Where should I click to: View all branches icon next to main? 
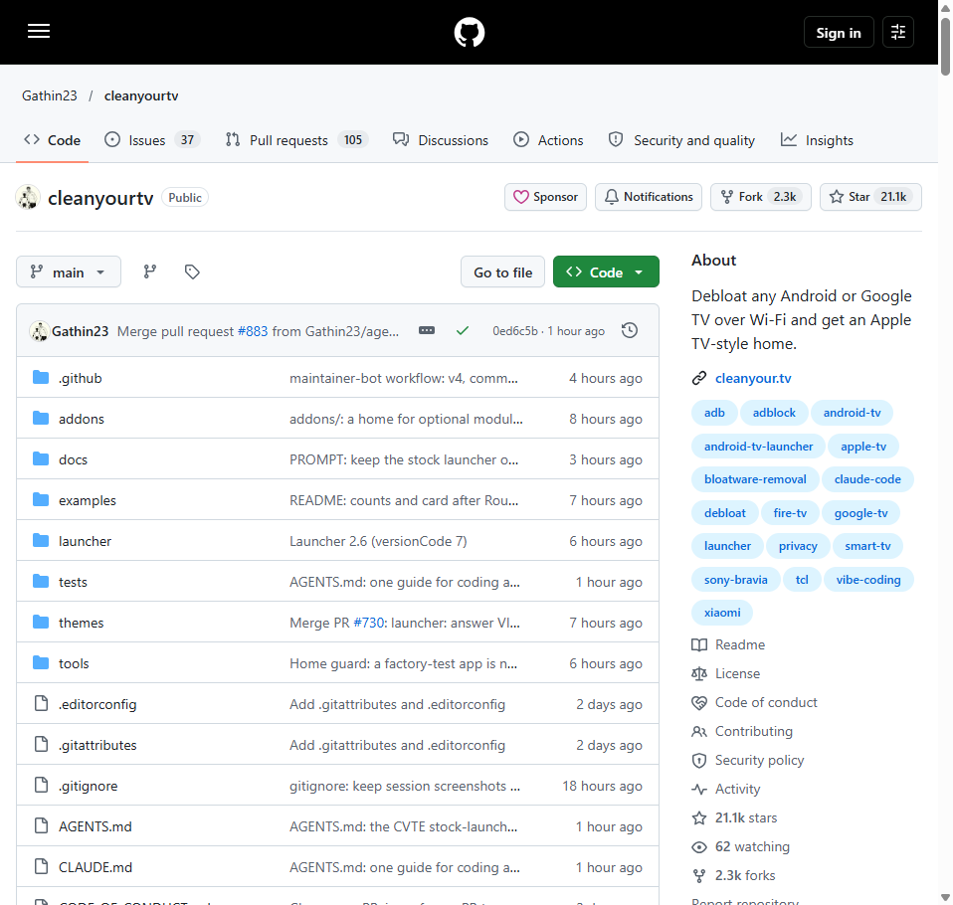point(149,271)
